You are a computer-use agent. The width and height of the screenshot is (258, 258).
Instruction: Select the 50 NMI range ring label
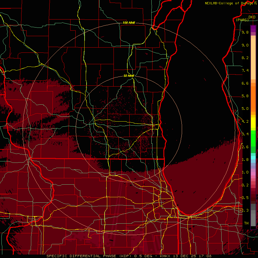click(129, 76)
